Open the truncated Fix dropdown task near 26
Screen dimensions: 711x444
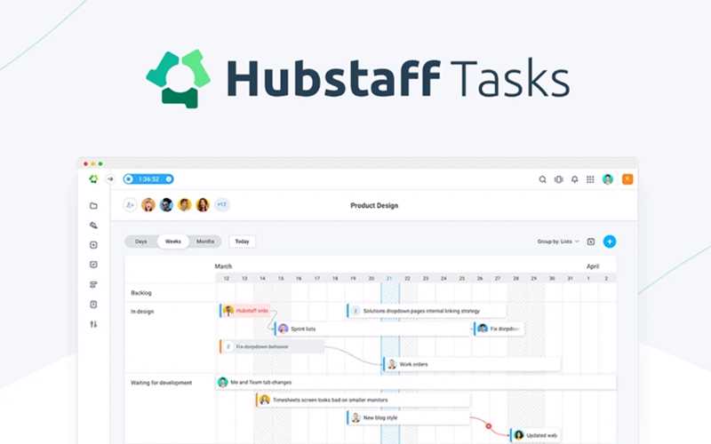click(499, 329)
